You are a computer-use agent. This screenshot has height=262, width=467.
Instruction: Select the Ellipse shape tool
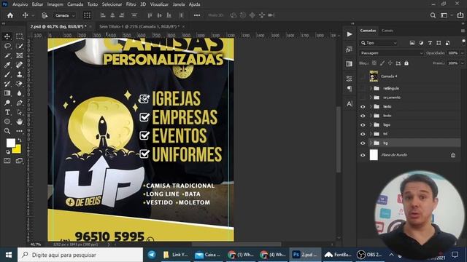click(x=7, y=122)
